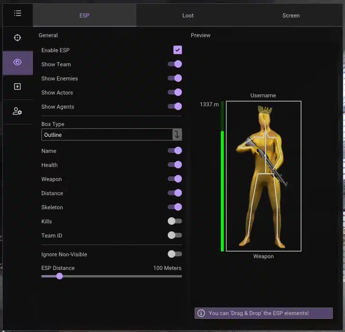Image resolution: width=345 pixels, height=332 pixels.
Task: Turn on Ignore Non-Visible toggle
Action: [175, 254]
